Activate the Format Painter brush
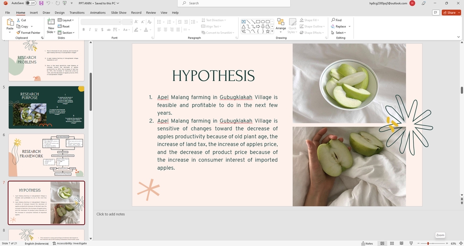 (x=28, y=33)
